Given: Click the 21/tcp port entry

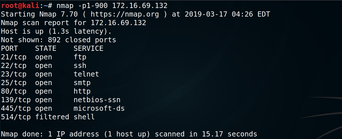Looking at the screenshot, I should coord(14,57).
